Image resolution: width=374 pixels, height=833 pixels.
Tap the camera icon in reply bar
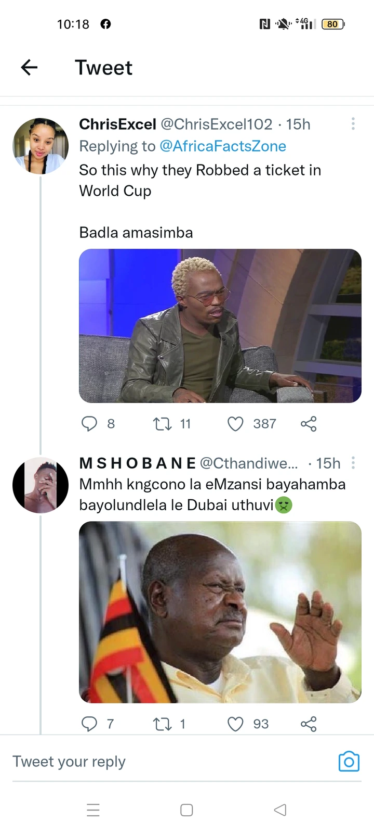[x=349, y=762]
